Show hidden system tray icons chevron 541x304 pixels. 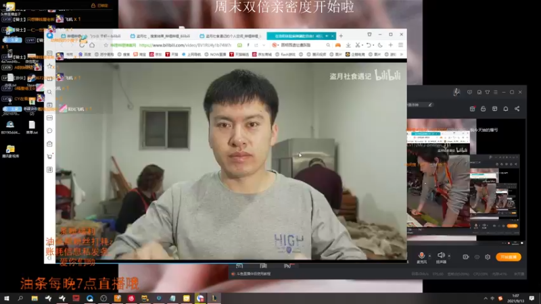[486, 298]
